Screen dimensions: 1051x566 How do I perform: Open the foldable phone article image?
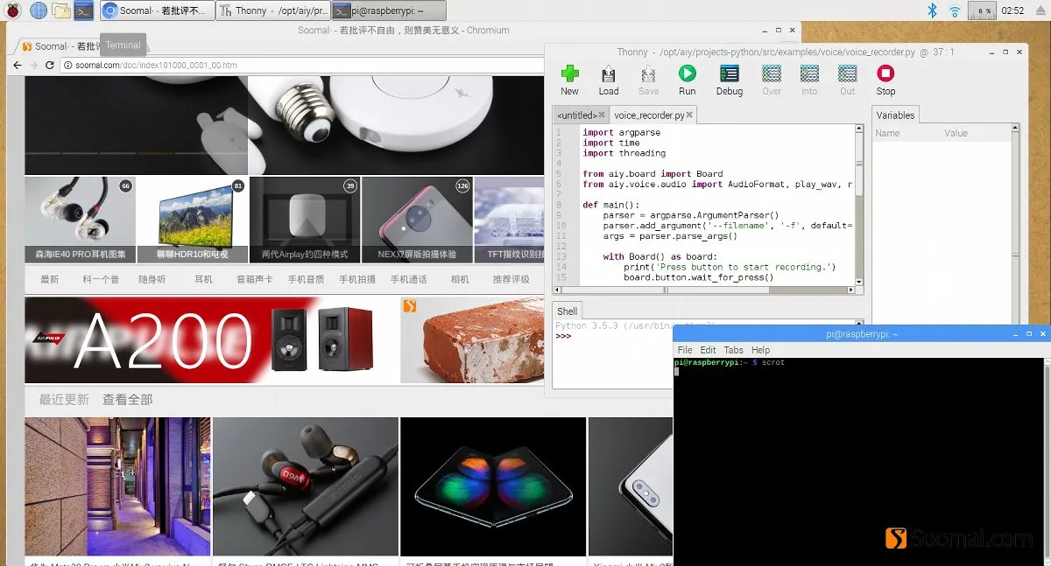[493, 486]
